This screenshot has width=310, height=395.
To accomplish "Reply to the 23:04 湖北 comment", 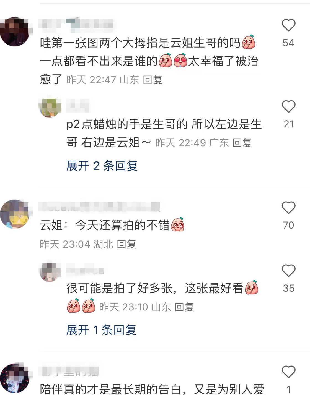I will coord(126,244).
